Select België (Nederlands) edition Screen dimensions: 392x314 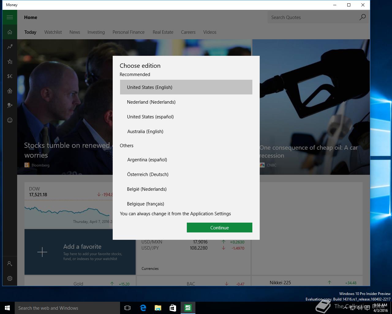click(x=186, y=189)
